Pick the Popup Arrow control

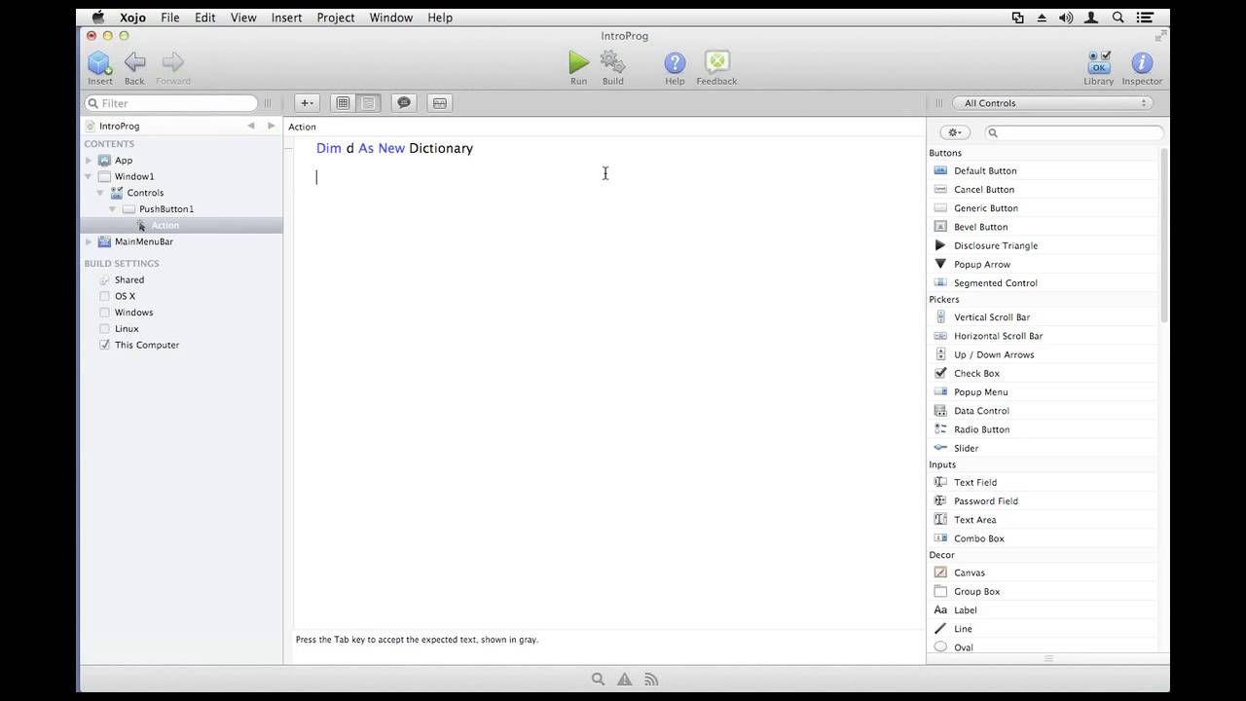[x=981, y=264]
